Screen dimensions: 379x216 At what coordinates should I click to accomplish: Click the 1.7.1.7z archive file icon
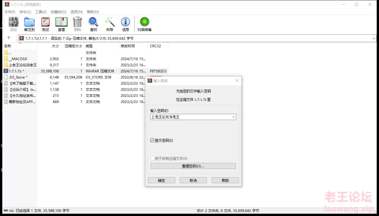pos(6,71)
